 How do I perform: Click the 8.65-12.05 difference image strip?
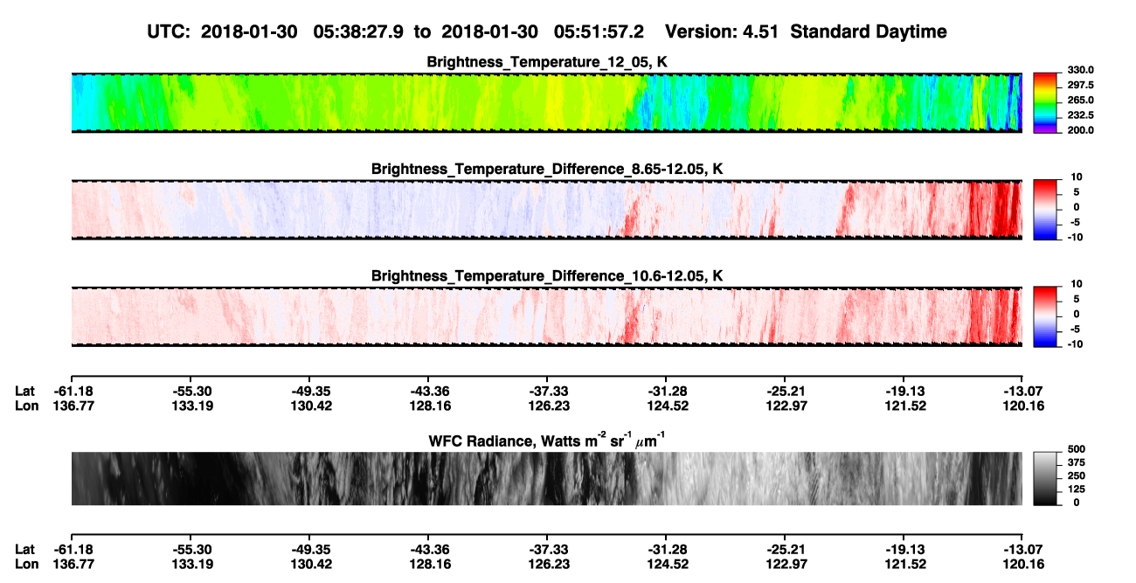546,210
